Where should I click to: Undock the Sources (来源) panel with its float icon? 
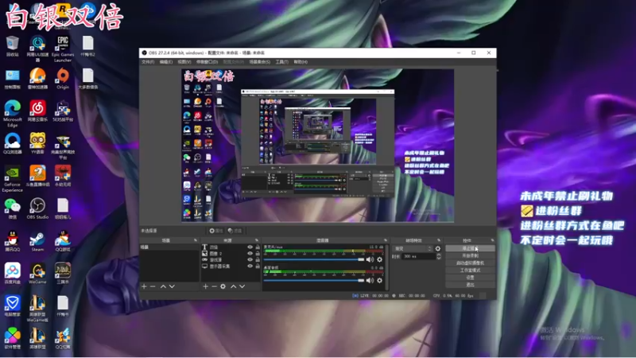pos(257,240)
